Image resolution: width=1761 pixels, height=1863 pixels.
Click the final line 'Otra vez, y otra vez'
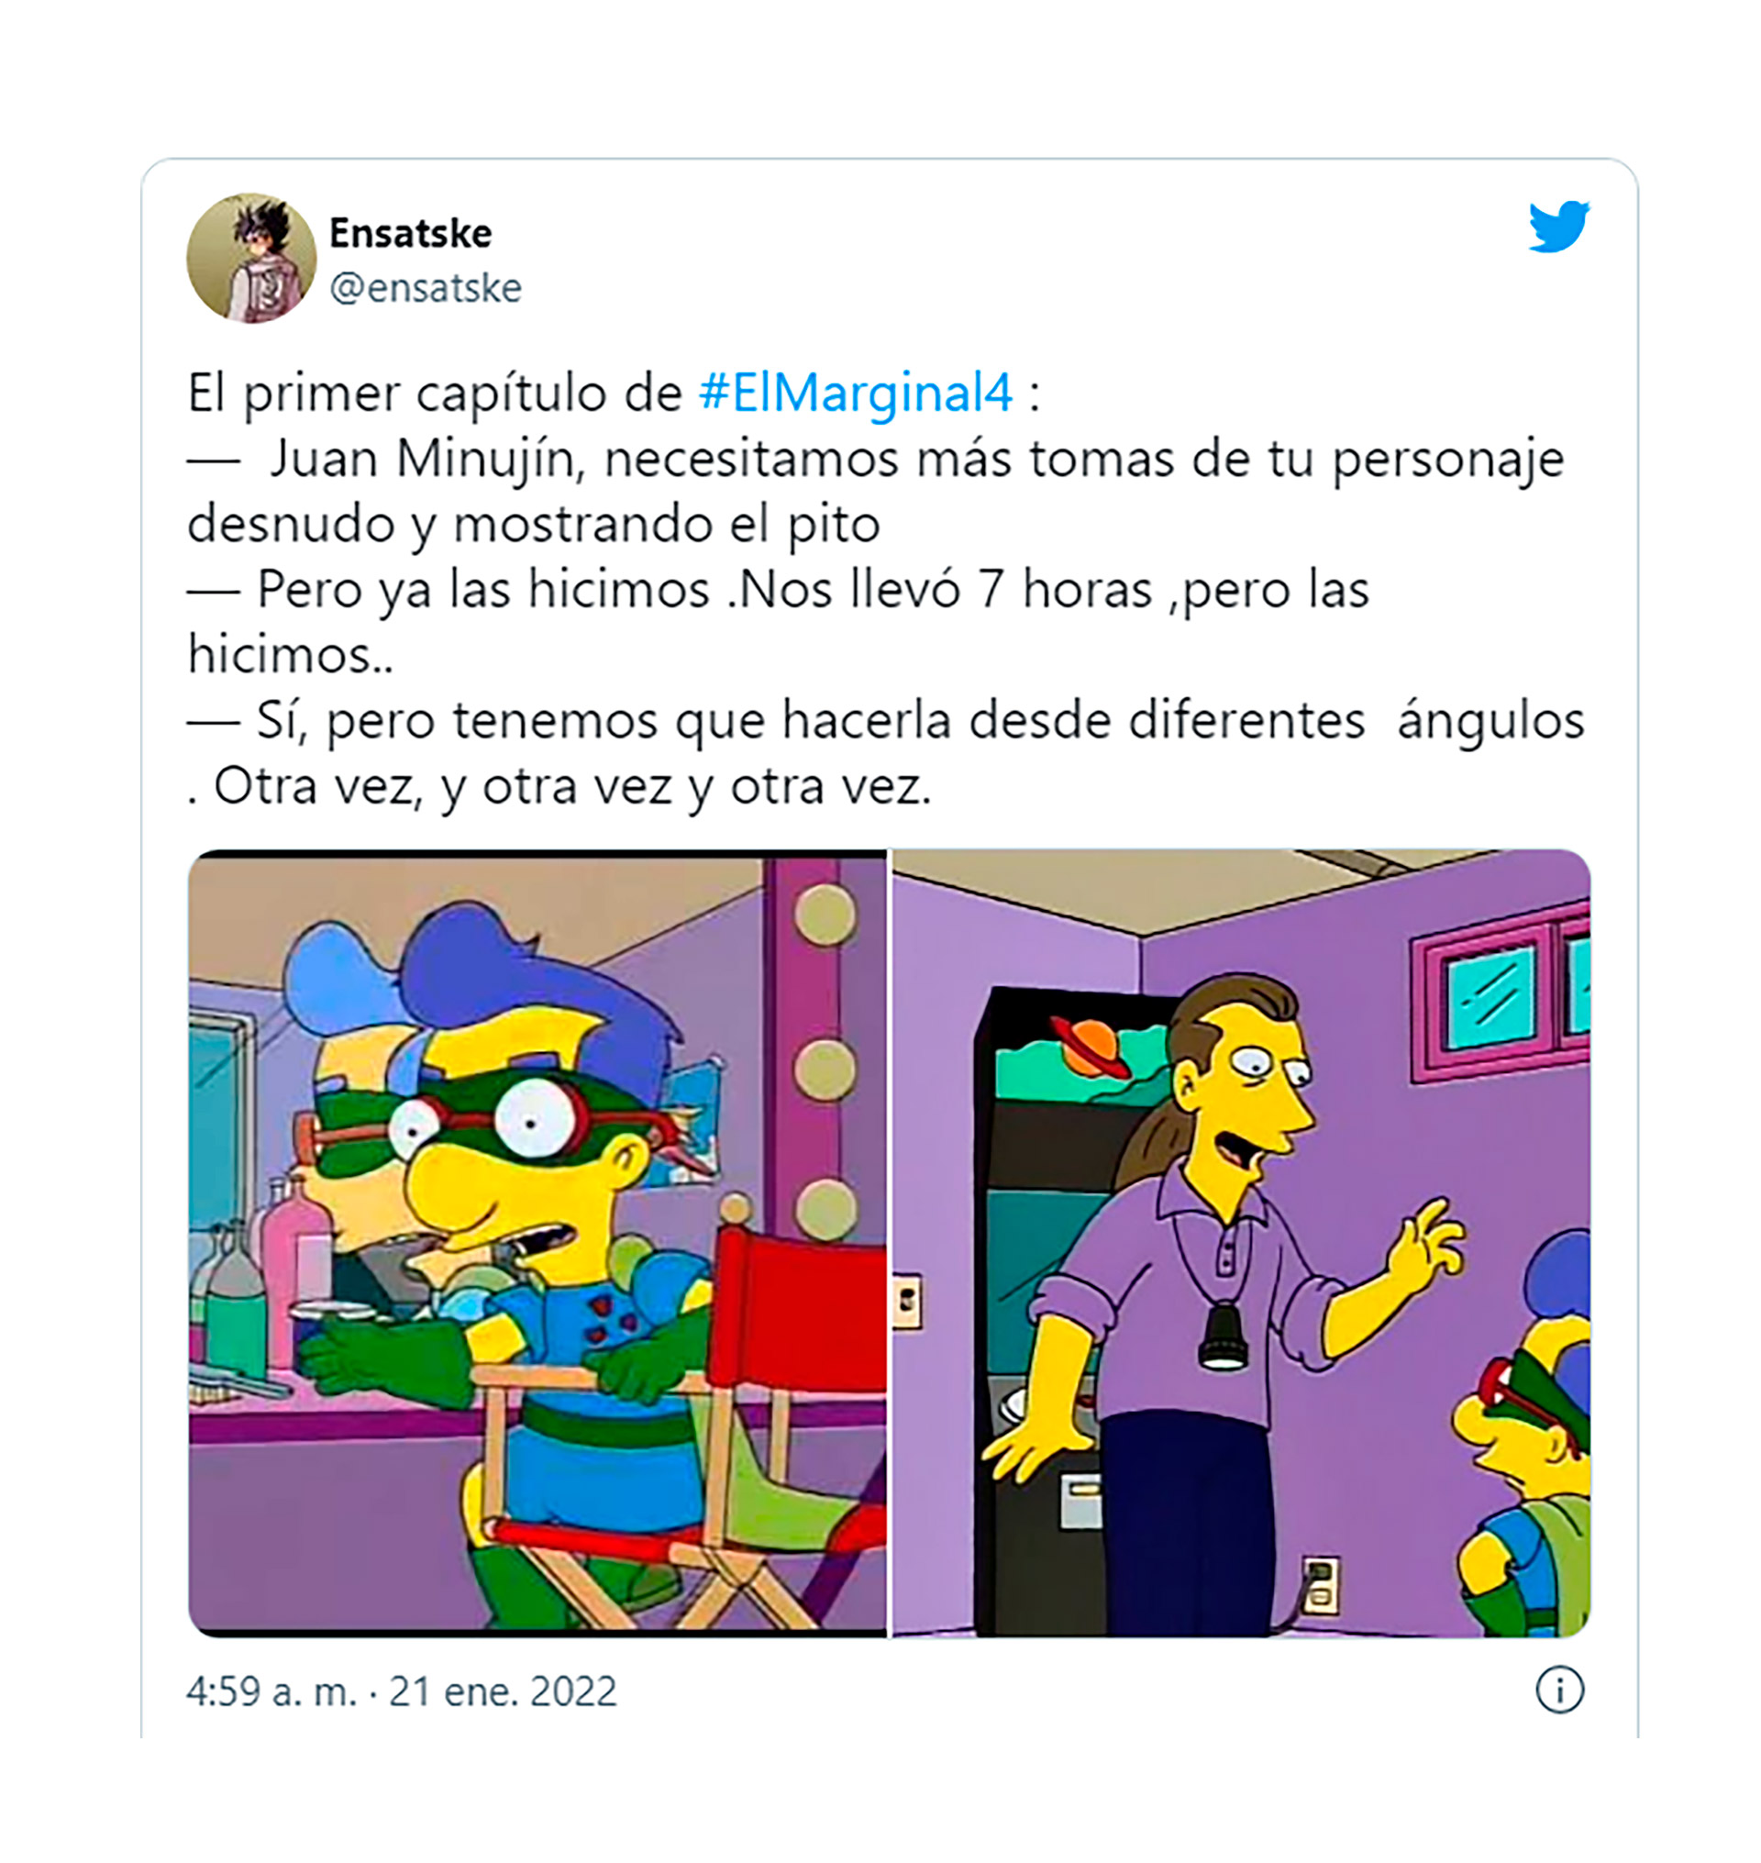pos(559,787)
